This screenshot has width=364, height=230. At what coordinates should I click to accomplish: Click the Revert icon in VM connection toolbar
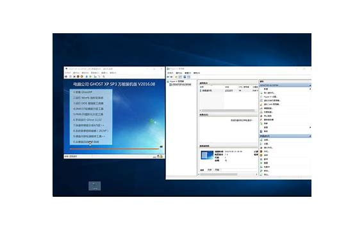(99, 77)
